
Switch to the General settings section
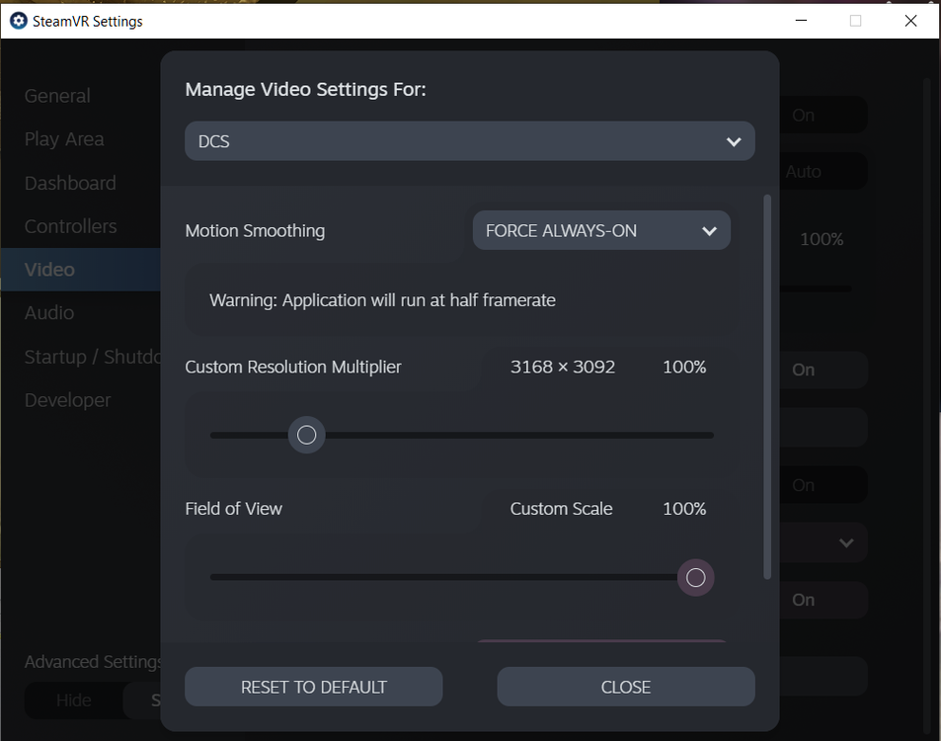click(56, 95)
